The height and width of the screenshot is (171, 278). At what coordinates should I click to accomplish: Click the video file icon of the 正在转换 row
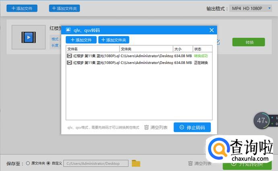69,63
